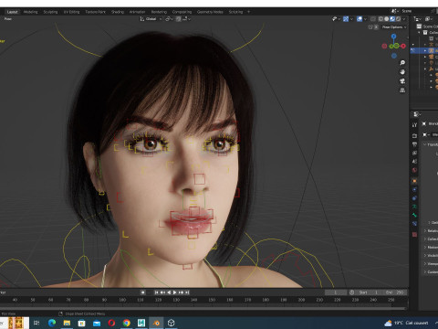Switch to the Shading workspace tab
This screenshot has width=438, height=329.
[x=118, y=12]
